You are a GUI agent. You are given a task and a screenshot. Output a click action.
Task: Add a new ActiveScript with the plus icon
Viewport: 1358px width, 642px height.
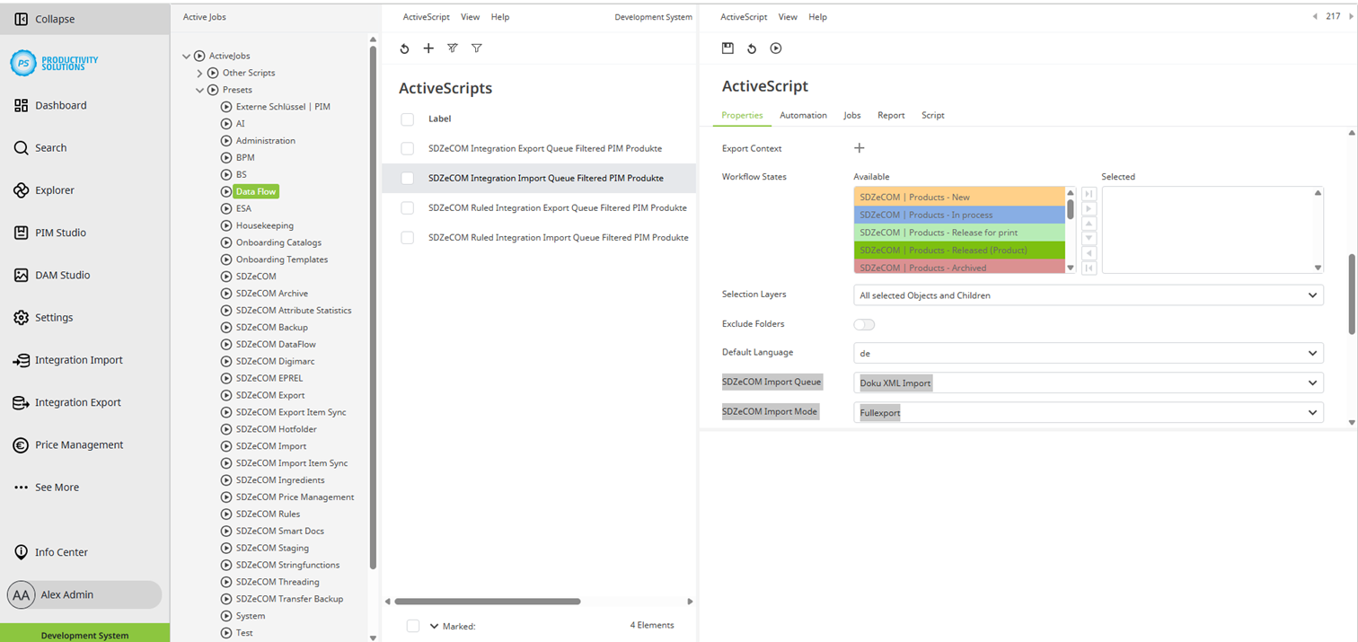[428, 48]
